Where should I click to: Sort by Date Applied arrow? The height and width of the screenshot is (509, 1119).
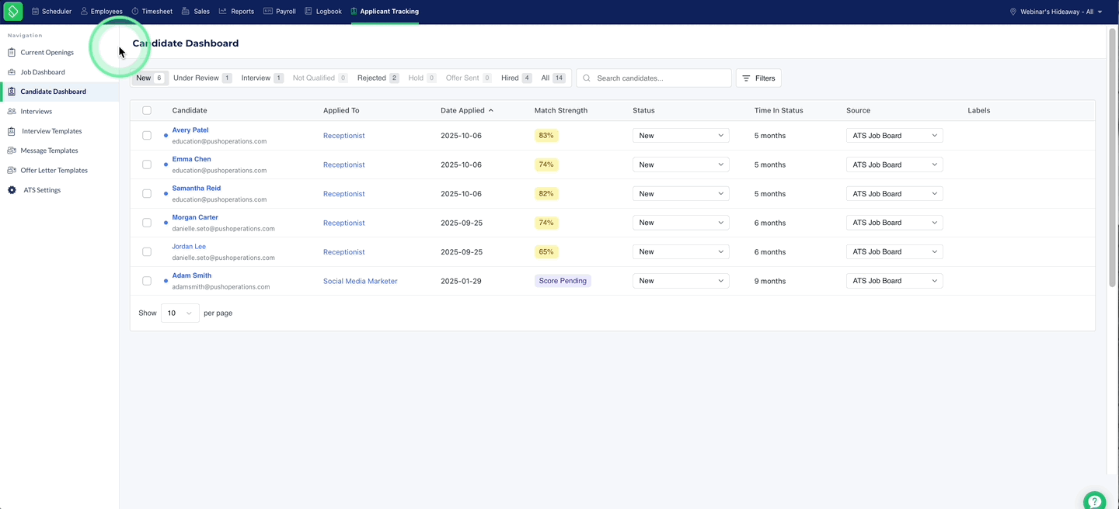point(491,111)
